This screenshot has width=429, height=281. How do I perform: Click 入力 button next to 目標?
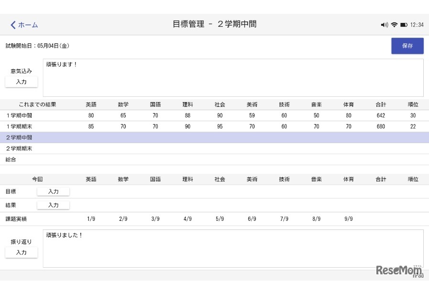pos(53,191)
